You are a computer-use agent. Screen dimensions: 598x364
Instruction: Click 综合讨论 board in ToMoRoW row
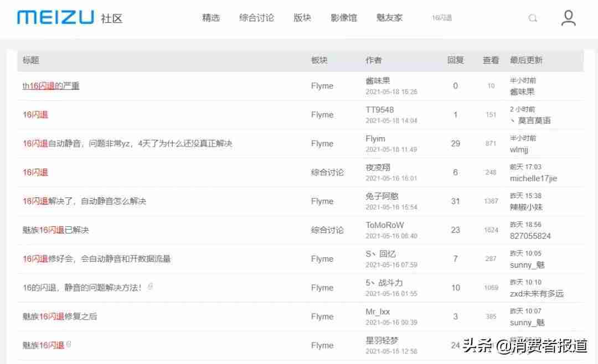pos(327,230)
